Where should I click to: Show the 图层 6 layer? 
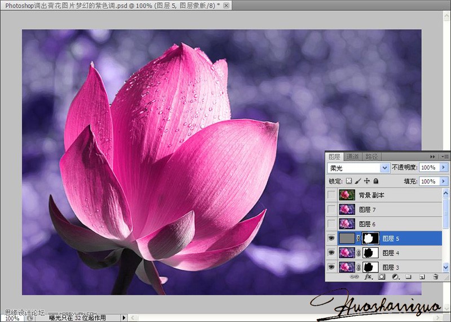(x=331, y=223)
